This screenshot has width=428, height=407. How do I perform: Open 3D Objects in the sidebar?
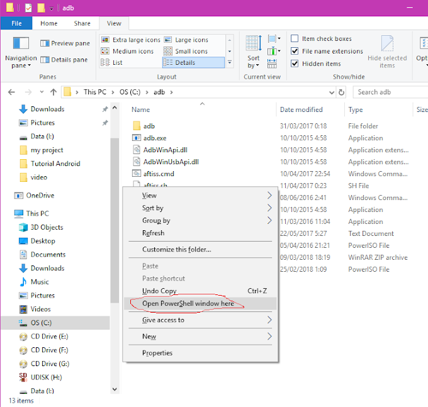(47, 227)
